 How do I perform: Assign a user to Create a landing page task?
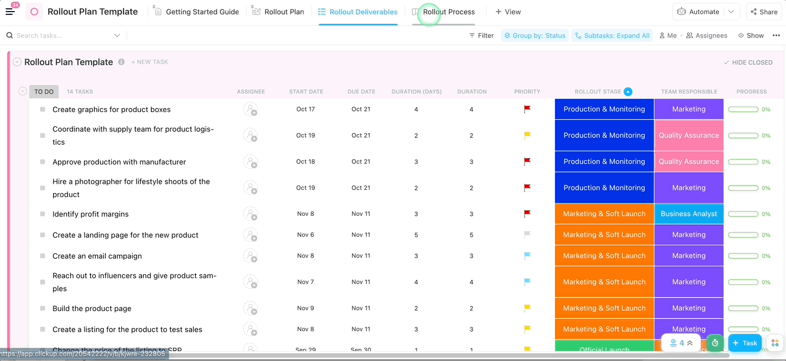[251, 235]
